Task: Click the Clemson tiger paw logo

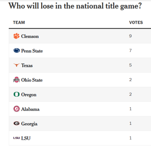Action: [x=16, y=36]
